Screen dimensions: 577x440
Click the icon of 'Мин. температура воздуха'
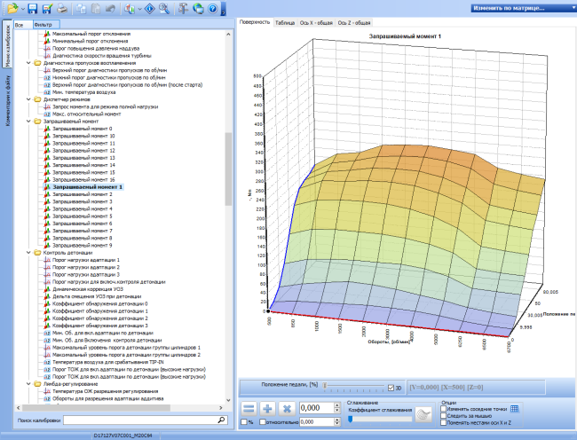47,92
